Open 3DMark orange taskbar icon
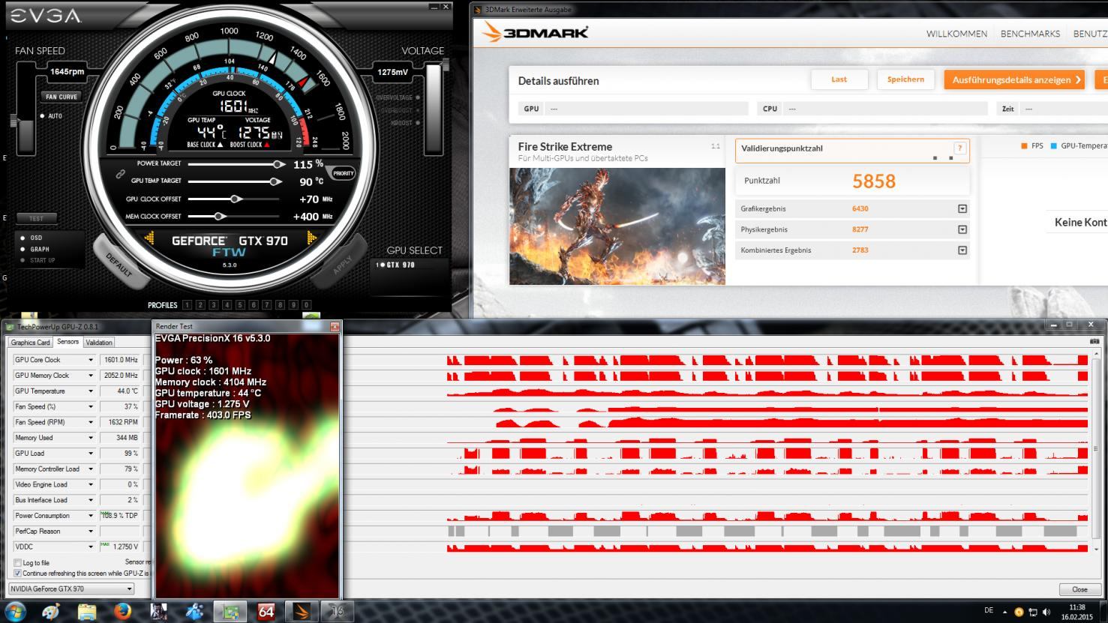The image size is (1108, 623). coord(302,612)
